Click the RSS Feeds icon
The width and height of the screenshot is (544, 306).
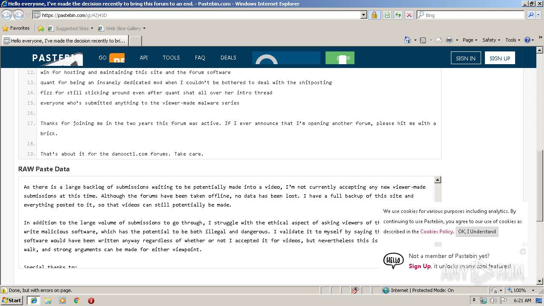coord(423,40)
